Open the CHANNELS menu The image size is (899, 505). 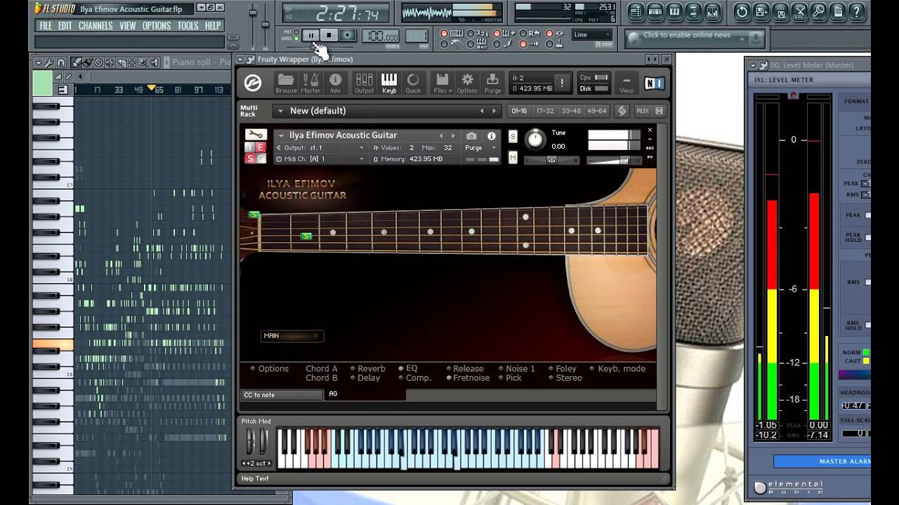click(96, 26)
